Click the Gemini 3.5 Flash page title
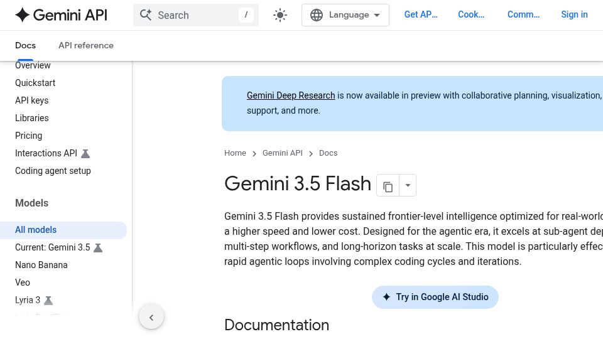This screenshot has width=603, height=339. [x=298, y=183]
